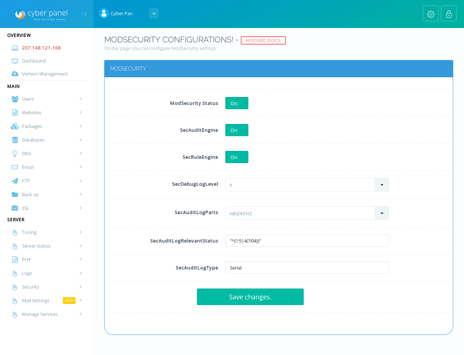The image size is (464, 355).
Task: Click the MODSECURITY panel header
Action: coord(279,69)
